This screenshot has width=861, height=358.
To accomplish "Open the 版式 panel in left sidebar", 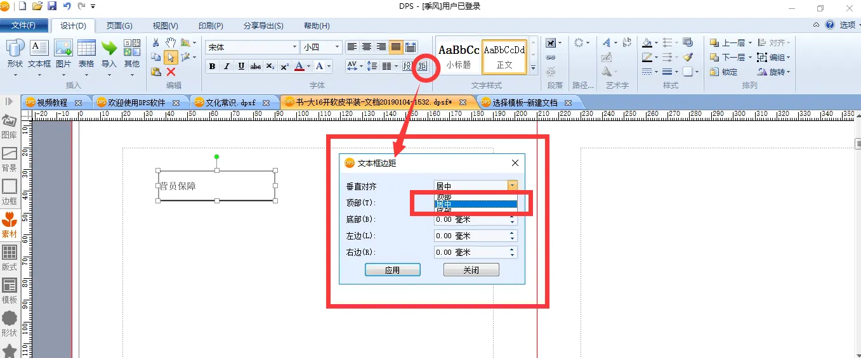I will 10,258.
